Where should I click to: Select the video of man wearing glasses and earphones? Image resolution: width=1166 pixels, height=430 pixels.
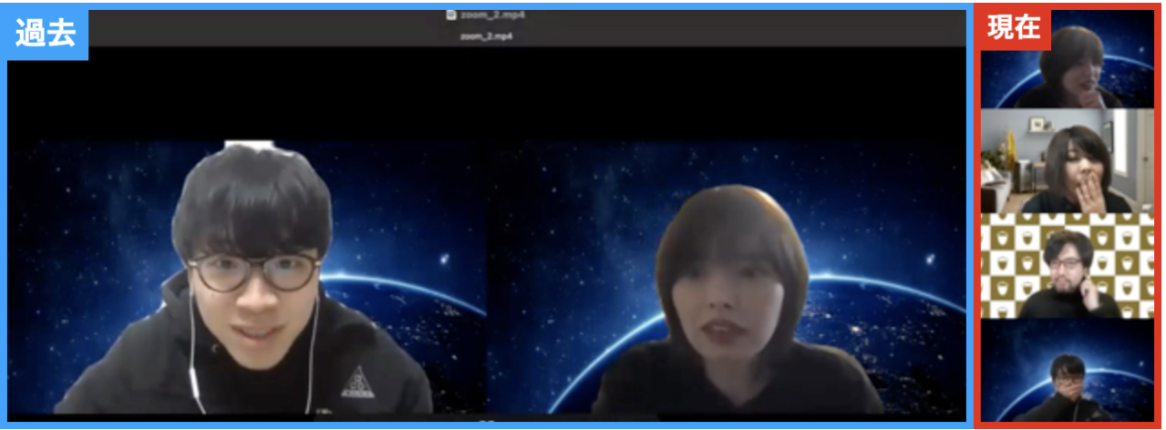(x=247, y=277)
